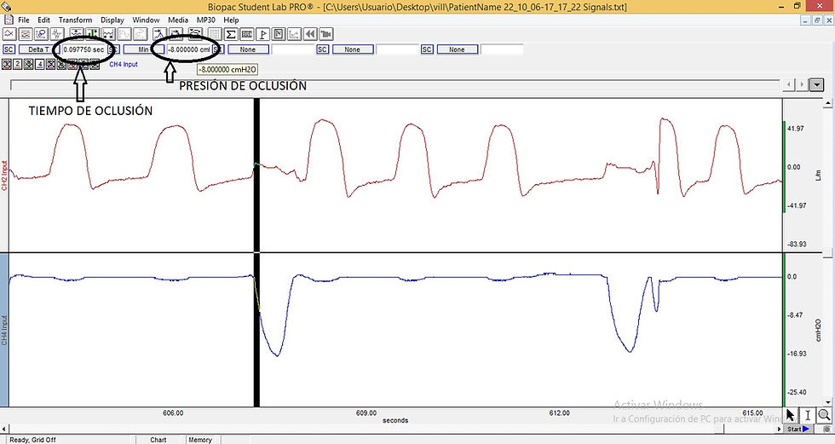Viewport: 835px width, 444px height.
Task: Click the double-arrow rewind toolbar icon
Action: tap(310, 34)
